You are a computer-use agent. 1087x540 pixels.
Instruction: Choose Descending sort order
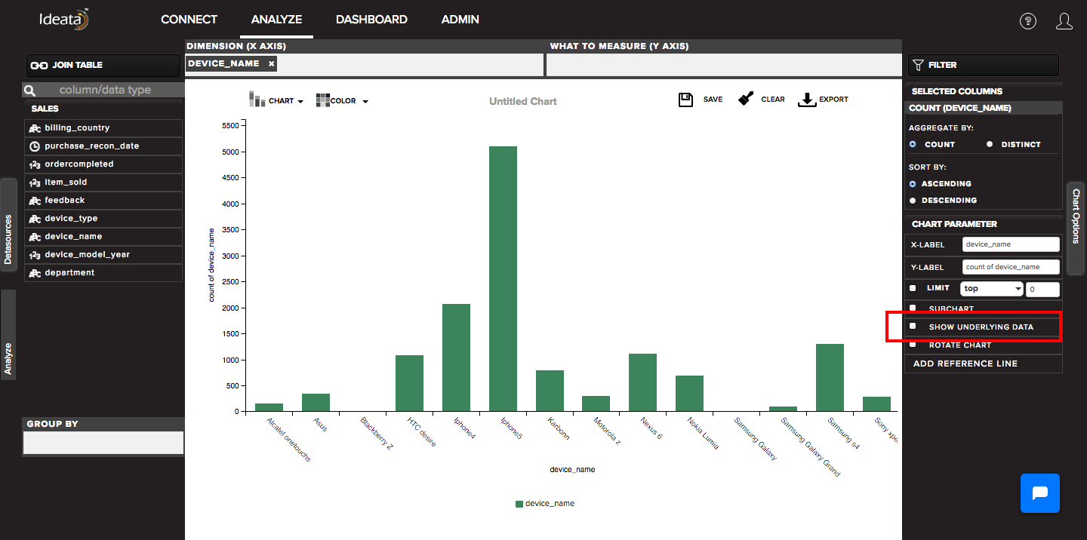913,201
